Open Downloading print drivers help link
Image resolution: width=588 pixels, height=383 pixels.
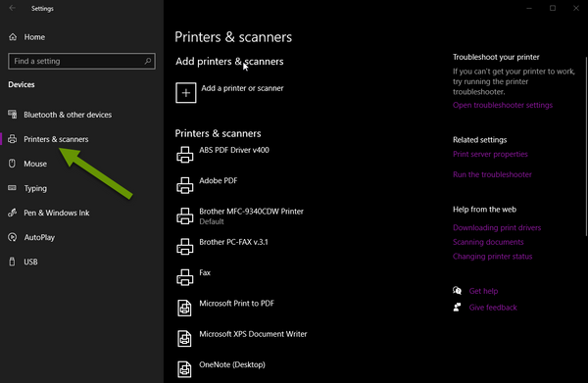point(497,227)
